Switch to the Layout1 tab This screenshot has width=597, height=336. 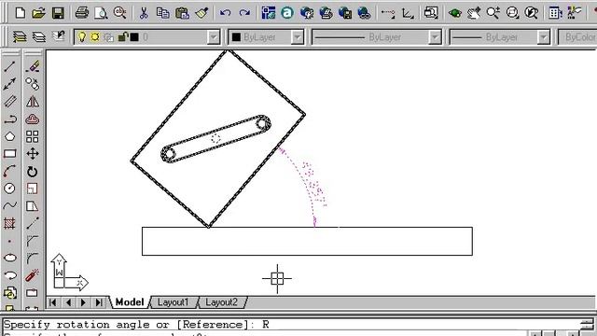click(x=174, y=302)
